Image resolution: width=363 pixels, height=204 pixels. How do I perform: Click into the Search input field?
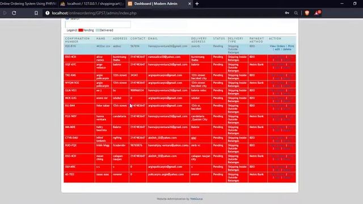[x=98, y=24]
